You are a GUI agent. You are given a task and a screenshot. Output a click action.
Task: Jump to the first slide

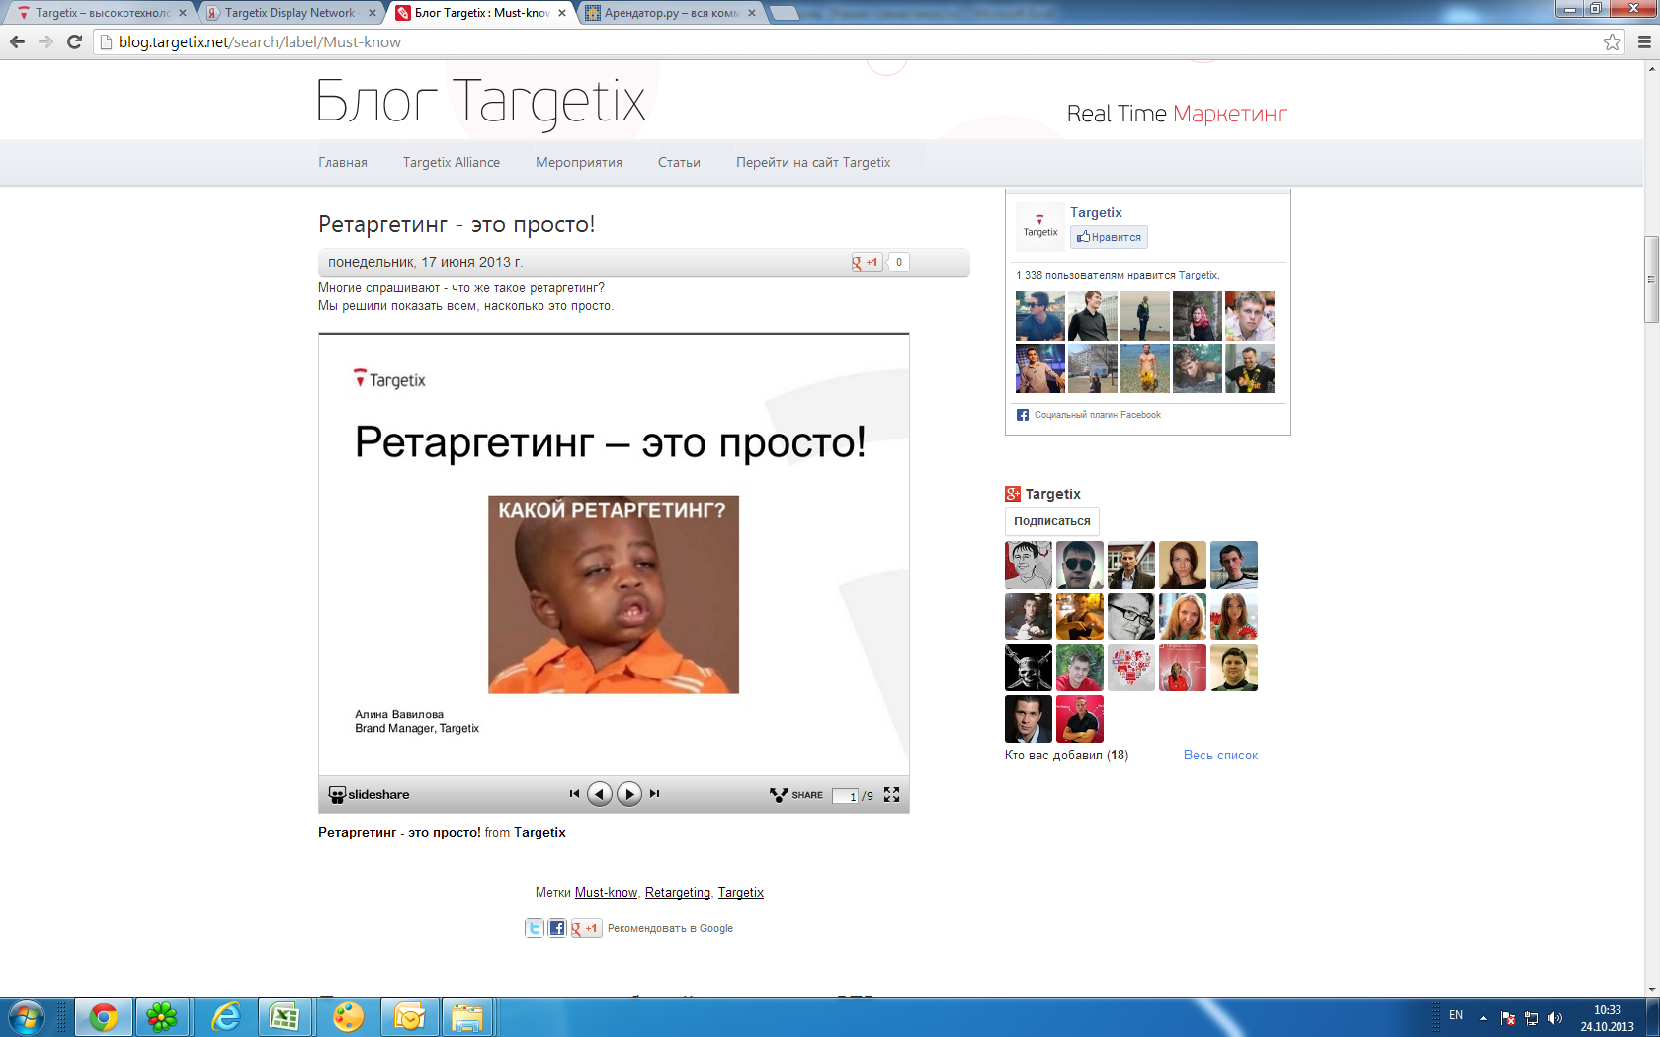click(x=574, y=794)
